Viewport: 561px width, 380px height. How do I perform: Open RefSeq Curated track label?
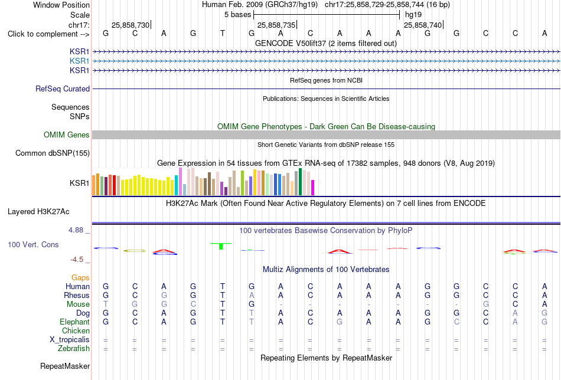tap(62, 89)
